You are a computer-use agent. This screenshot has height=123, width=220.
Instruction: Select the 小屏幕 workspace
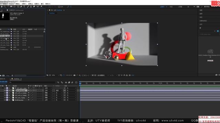click(180, 7)
